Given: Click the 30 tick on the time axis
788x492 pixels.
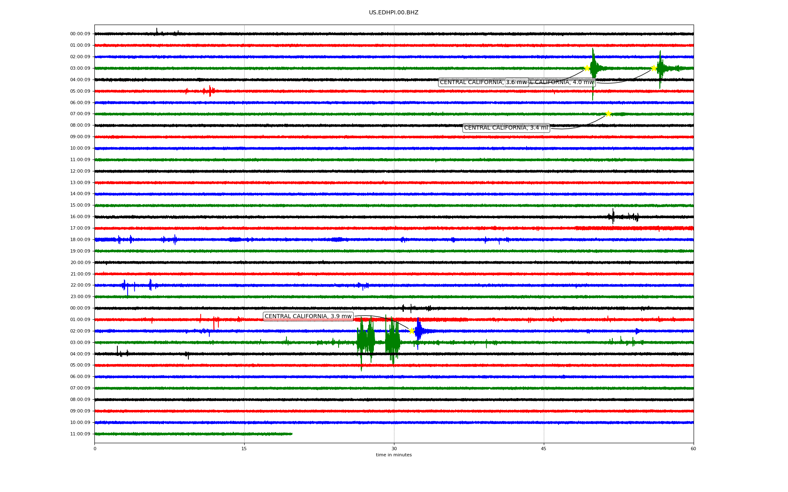Looking at the screenshot, I should pos(394,449).
